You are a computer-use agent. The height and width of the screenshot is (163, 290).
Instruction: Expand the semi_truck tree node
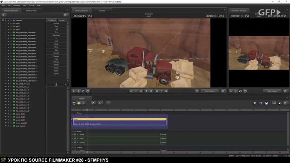(x=8, y=126)
